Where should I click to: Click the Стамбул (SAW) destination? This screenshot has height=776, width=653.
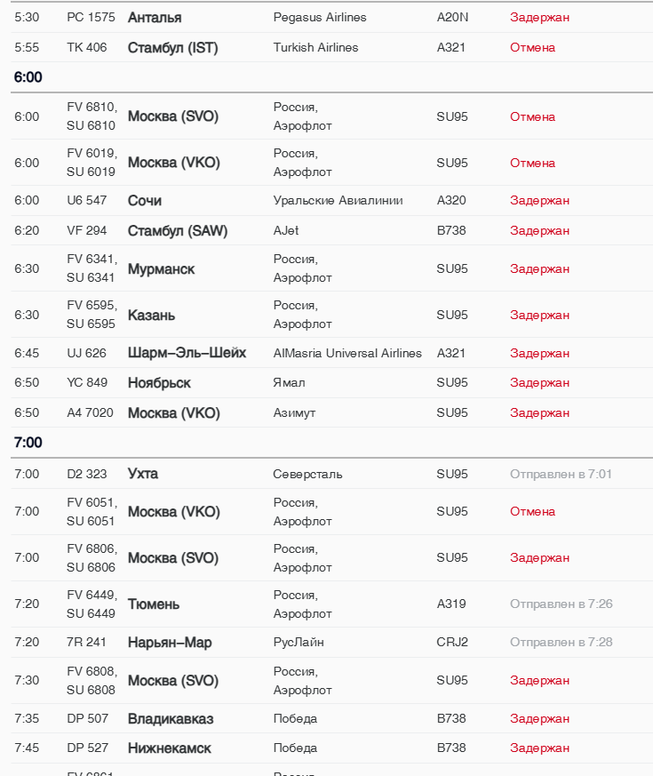(178, 231)
